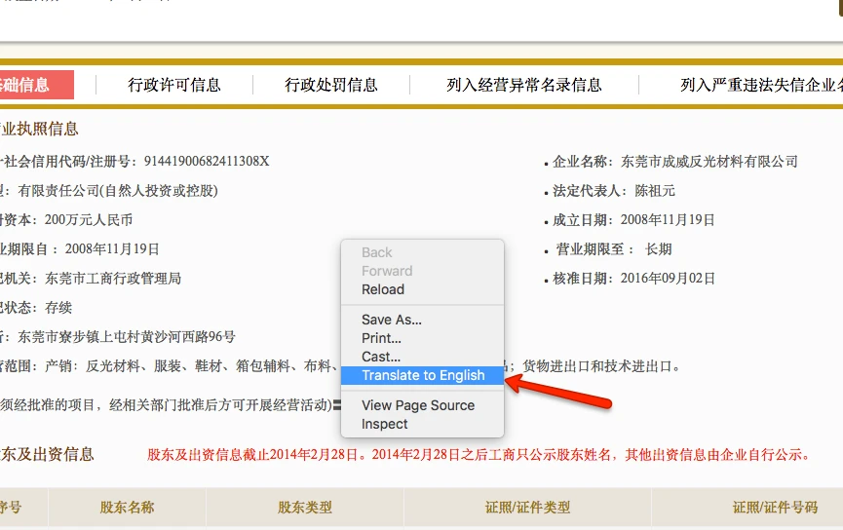Click establishment date 2008年11月19日 under 成立日期
Image resolution: width=843 pixels, height=530 pixels.
(668, 220)
